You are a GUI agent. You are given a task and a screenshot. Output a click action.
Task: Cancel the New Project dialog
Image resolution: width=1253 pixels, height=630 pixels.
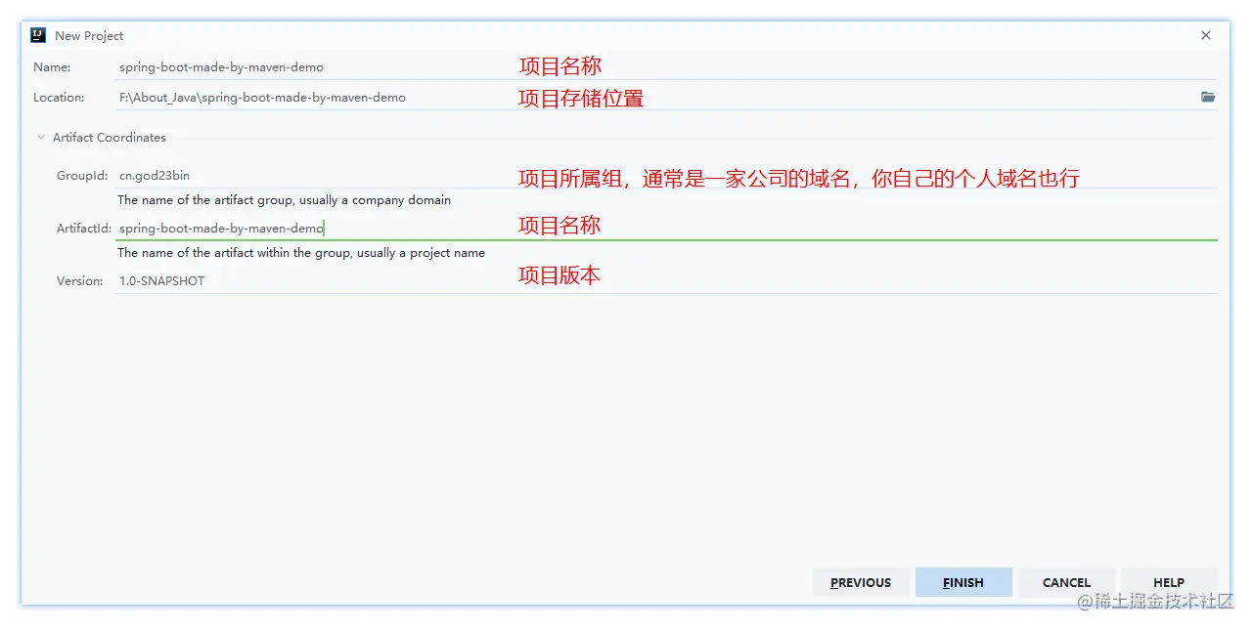[x=1066, y=583]
